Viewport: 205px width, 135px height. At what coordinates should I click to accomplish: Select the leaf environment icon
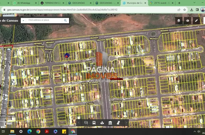click(x=102, y=123)
